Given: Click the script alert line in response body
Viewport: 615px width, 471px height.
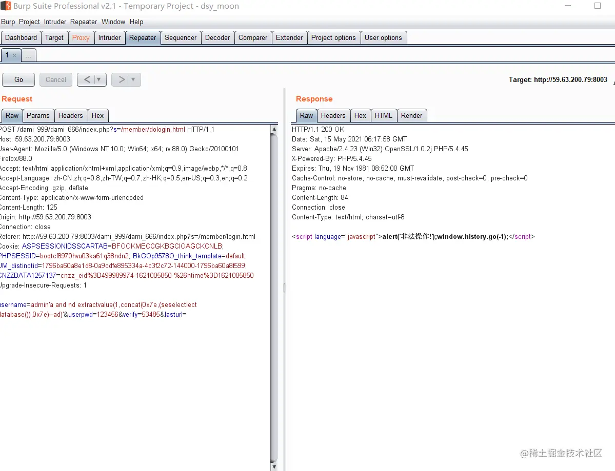Looking at the screenshot, I should click(x=413, y=237).
